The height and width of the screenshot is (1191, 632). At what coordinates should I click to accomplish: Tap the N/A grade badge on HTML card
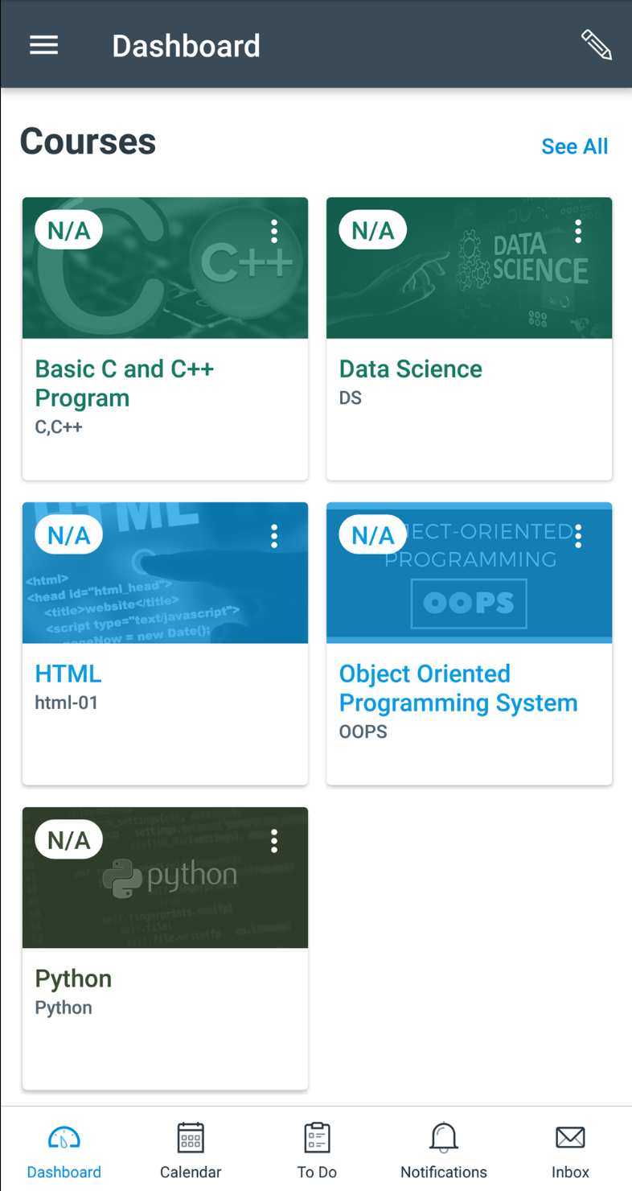pyautogui.click(x=69, y=535)
